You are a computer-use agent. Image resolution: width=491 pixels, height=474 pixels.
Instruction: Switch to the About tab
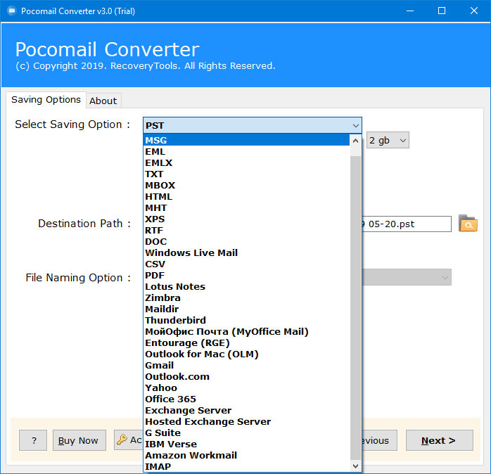click(103, 101)
